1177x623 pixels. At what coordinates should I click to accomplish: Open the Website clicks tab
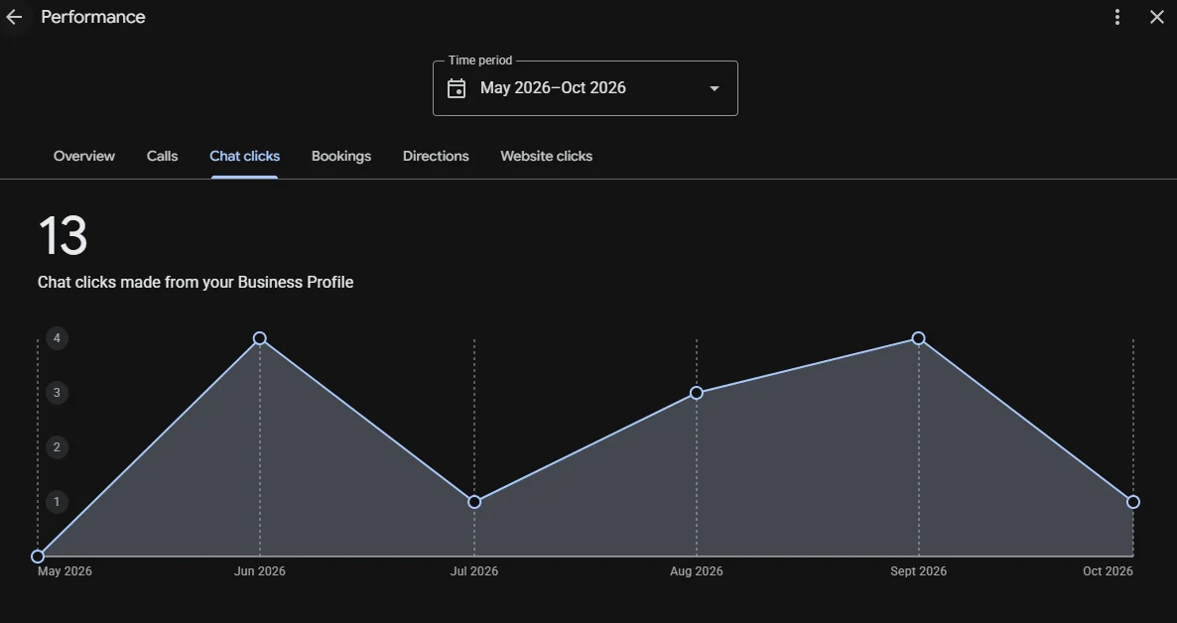pyautogui.click(x=547, y=156)
